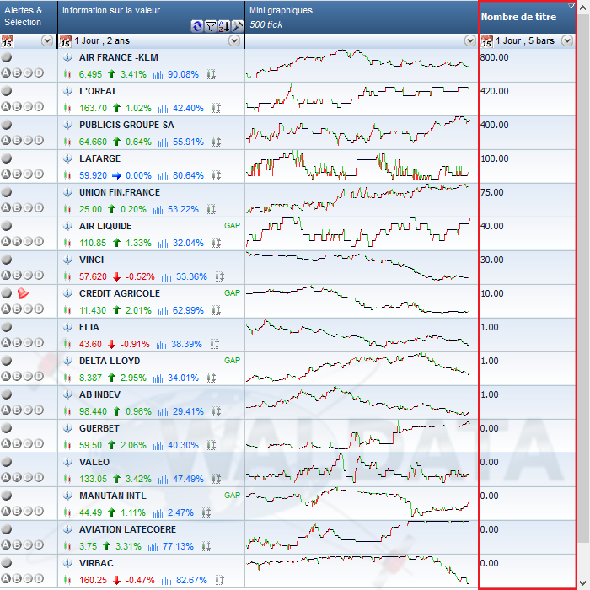This screenshot has width=590, height=590.
Task: Open info icon for AIR FRANCE -KLM
Action: click(67, 57)
